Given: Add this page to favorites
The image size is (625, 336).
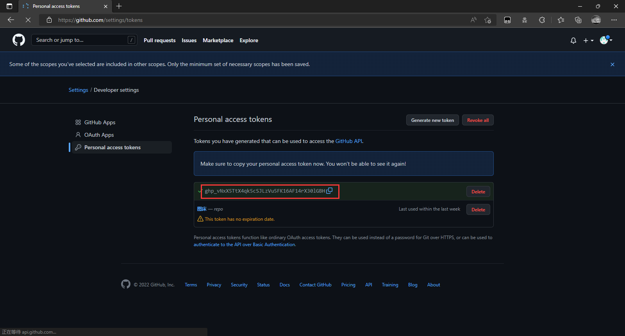Looking at the screenshot, I should [x=487, y=20].
